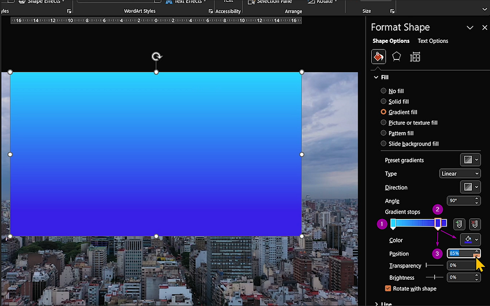The width and height of the screenshot is (490, 306).
Task: Click the shape rotation handle
Action: (x=156, y=56)
